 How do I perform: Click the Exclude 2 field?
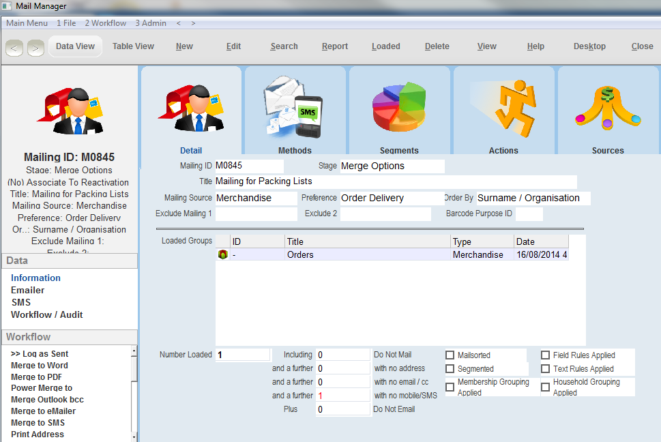(x=385, y=213)
